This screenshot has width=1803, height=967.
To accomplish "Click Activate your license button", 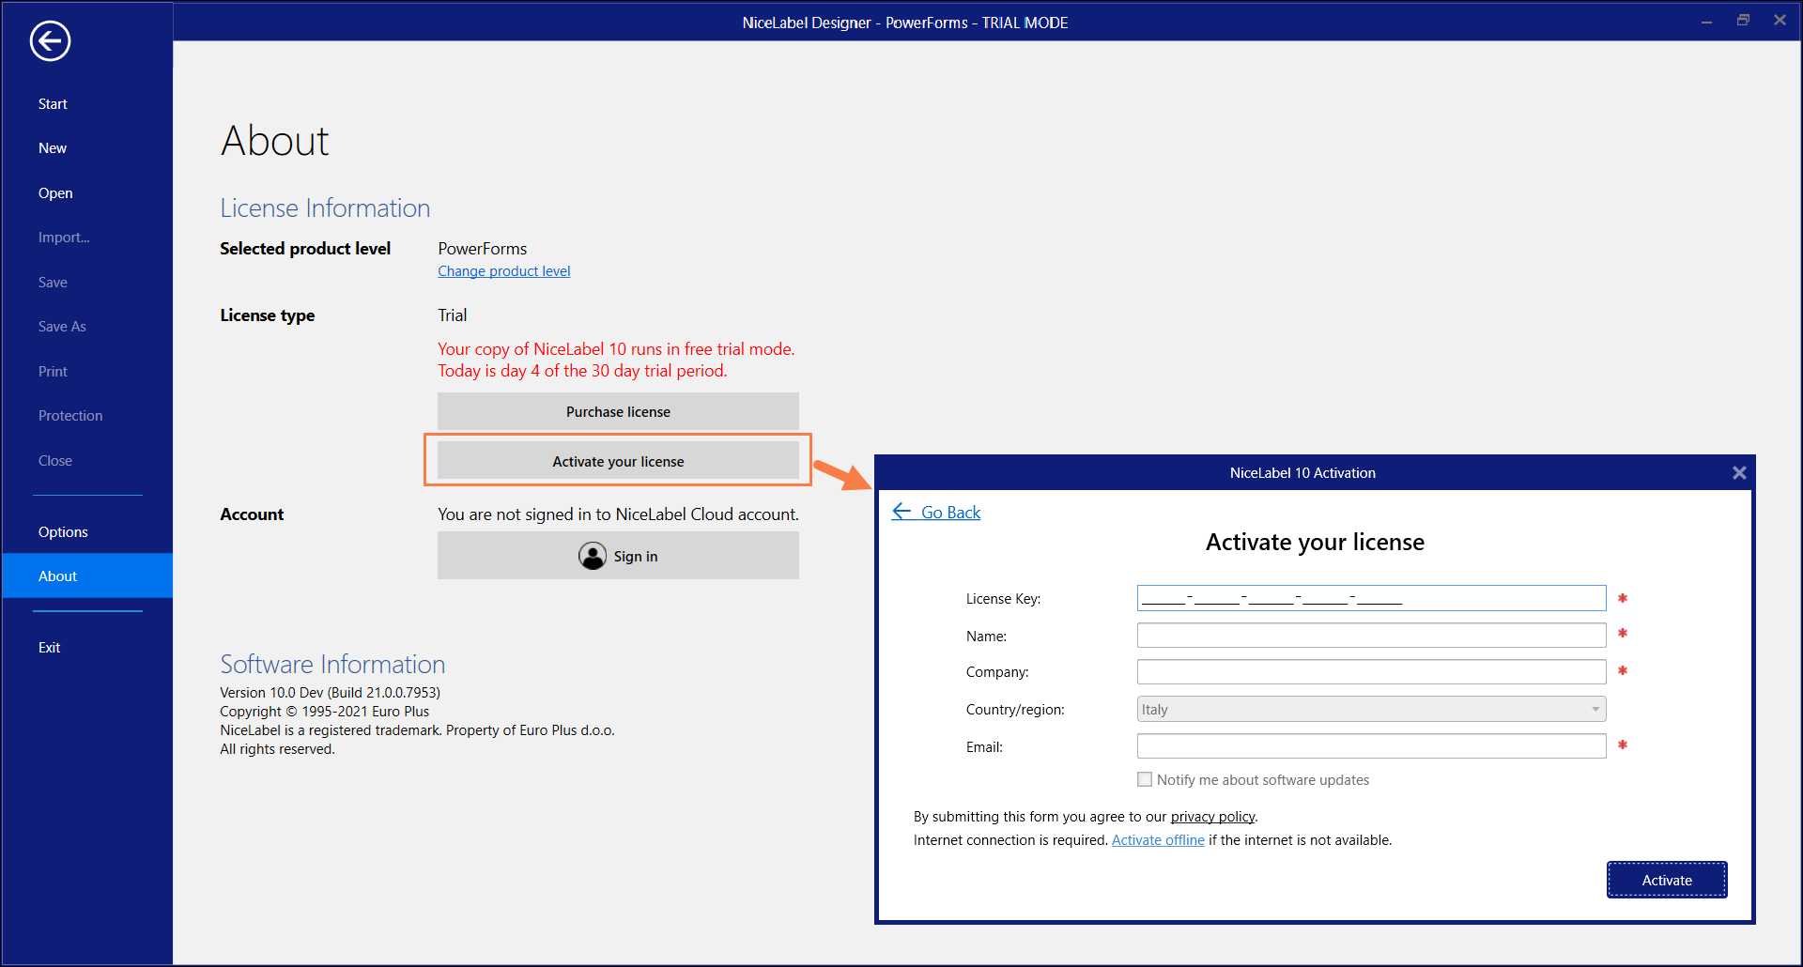I will tap(618, 462).
